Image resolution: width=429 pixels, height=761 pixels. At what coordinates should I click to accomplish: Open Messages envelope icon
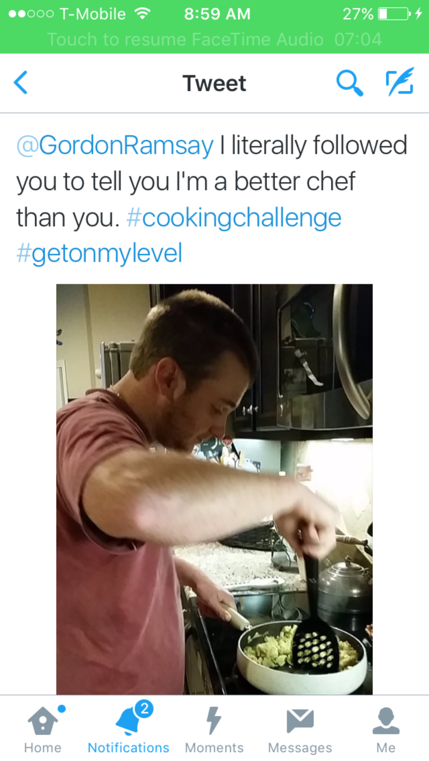(x=300, y=721)
